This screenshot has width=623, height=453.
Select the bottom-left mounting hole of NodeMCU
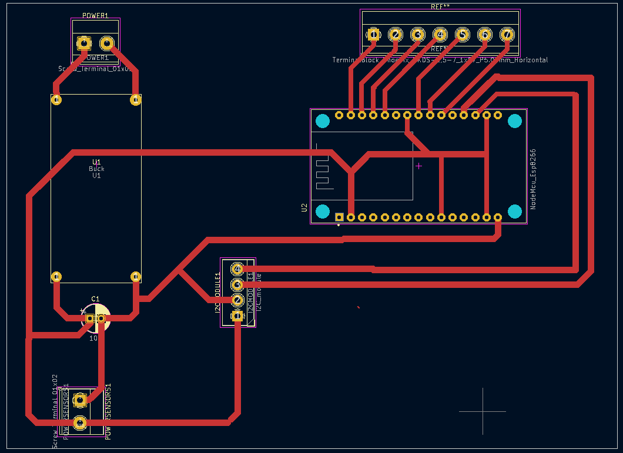click(x=323, y=211)
